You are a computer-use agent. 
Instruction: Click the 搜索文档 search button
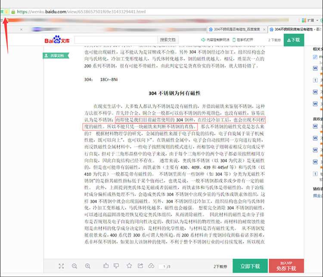coord(168,40)
